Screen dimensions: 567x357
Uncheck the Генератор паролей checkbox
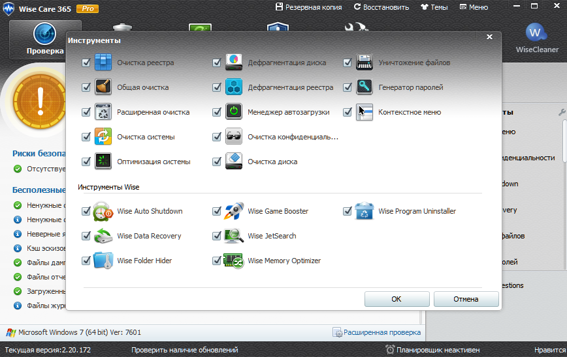pos(348,87)
